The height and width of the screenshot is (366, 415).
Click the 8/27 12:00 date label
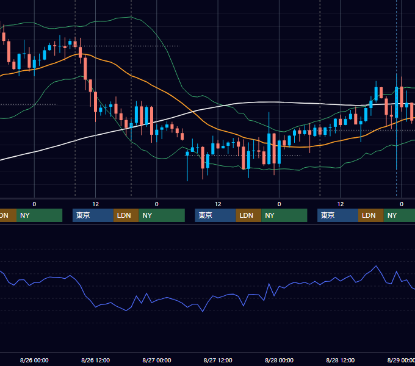[218, 360]
